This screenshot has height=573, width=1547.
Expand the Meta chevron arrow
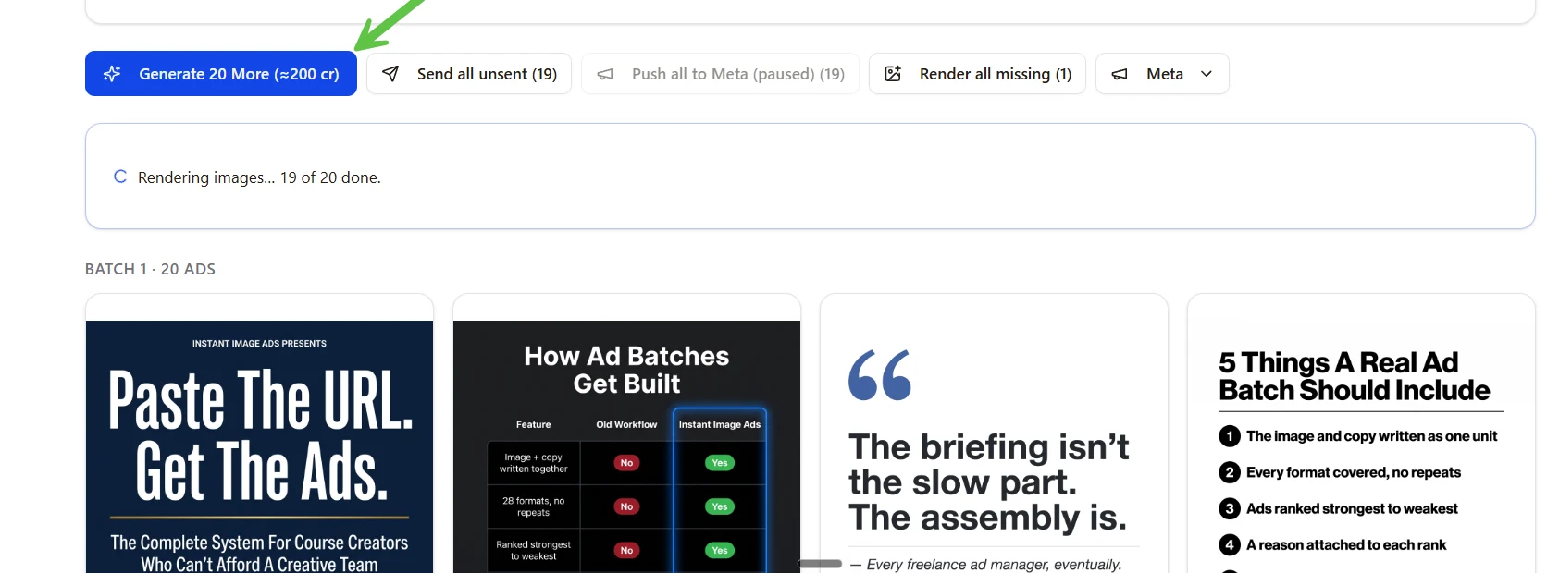click(1207, 74)
